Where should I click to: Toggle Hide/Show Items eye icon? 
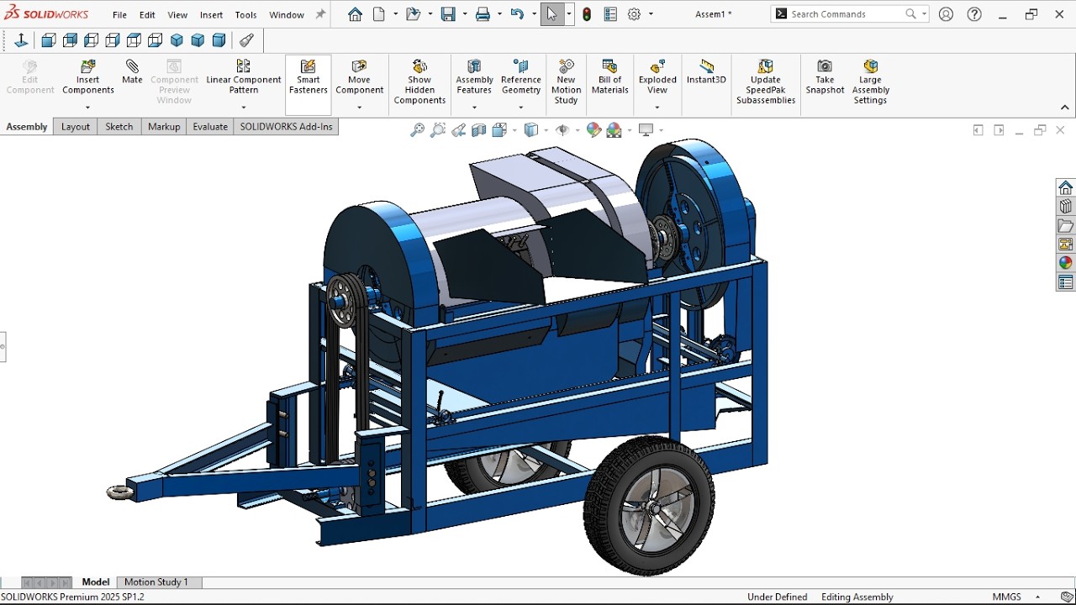562,129
